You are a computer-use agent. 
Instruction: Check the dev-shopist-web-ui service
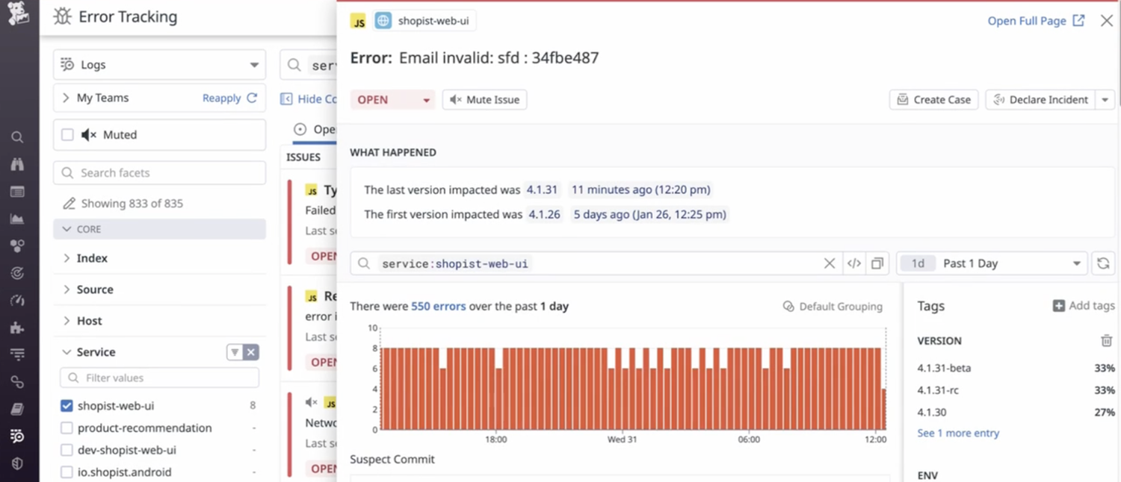coord(67,451)
